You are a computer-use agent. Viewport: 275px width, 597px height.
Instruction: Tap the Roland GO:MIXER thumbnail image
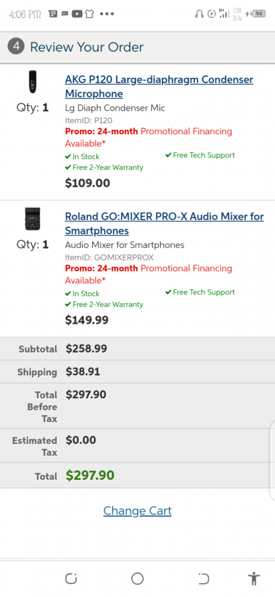pyautogui.click(x=33, y=219)
